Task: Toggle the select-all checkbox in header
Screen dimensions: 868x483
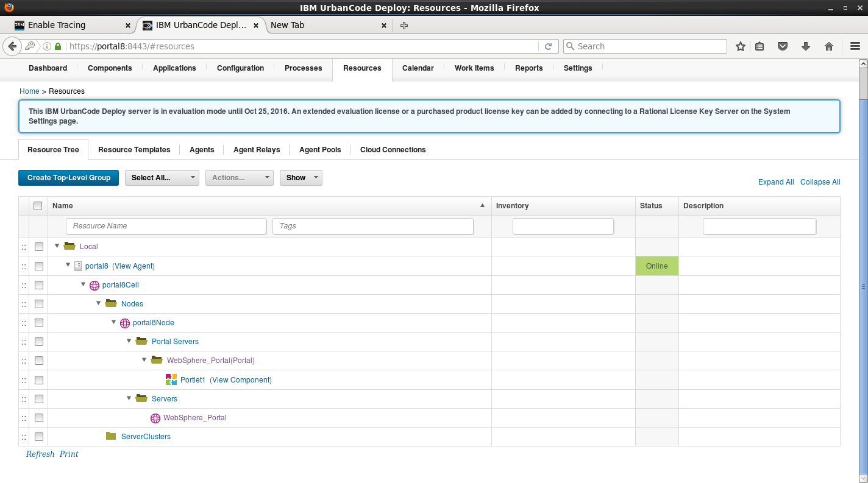Action: [x=38, y=206]
